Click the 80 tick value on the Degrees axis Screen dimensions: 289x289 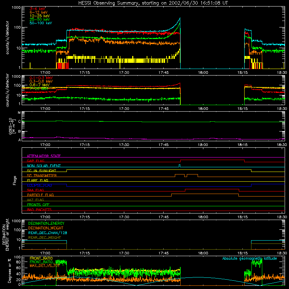[x=18, y=262]
